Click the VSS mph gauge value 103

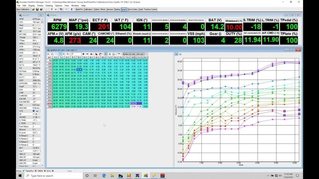point(196,40)
